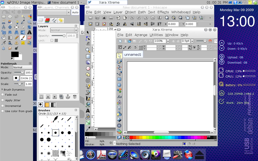
Task: Pick the Xara Text tool labeled Aa
Action: [x=119, y=97]
